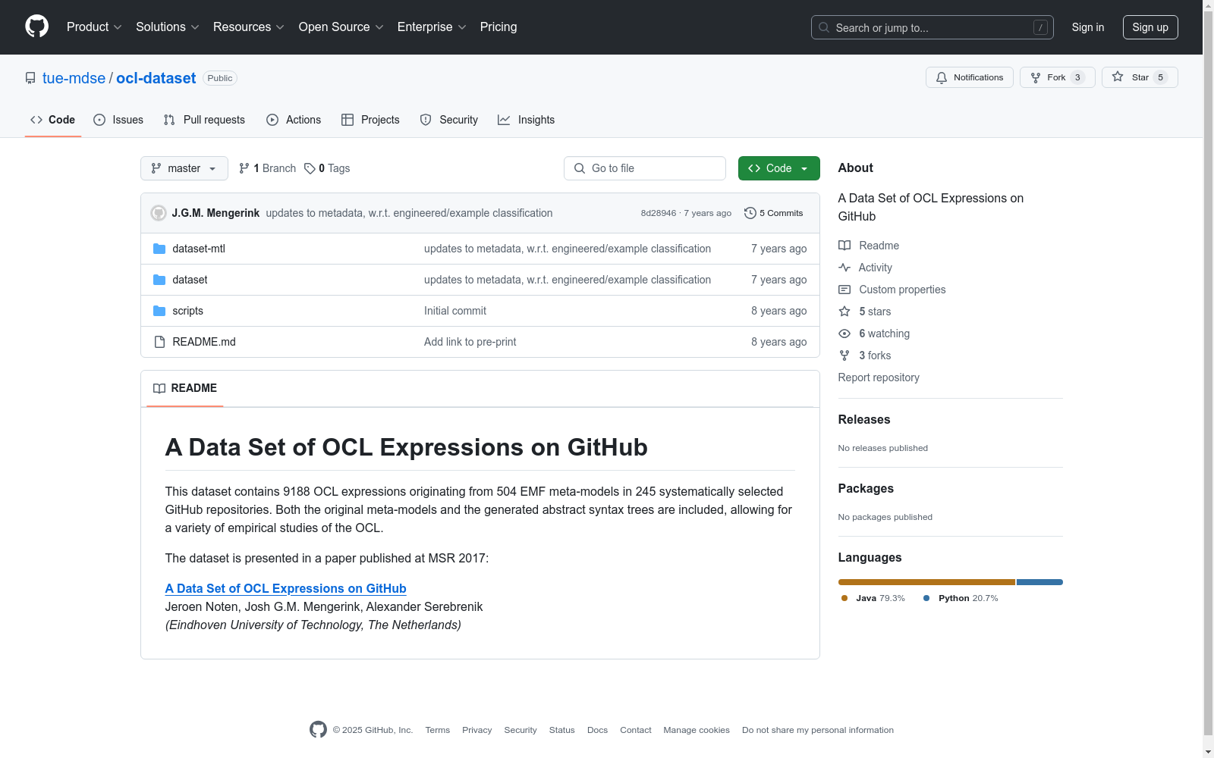Click the J.G.M. Mengerink avatar icon
This screenshot has height=758, width=1214.
click(x=159, y=213)
